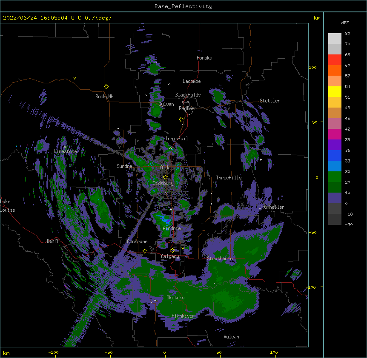Image resolution: width=367 pixels, height=358 pixels.
Task: Click the -30 value on the dBZ scale
Action: pyautogui.click(x=349, y=224)
